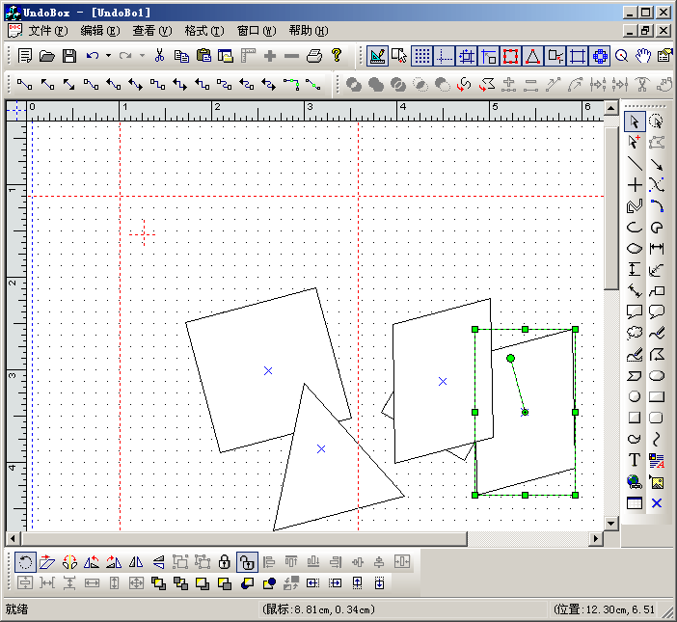Toggle the design mode pencil button

click(376, 56)
